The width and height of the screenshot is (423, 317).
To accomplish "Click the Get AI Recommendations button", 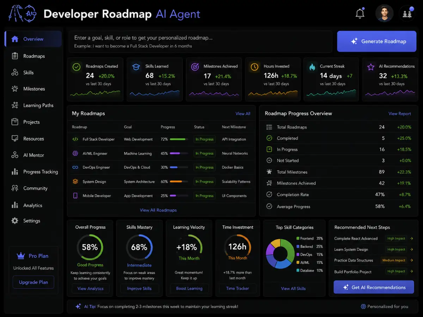I will [x=374, y=287].
